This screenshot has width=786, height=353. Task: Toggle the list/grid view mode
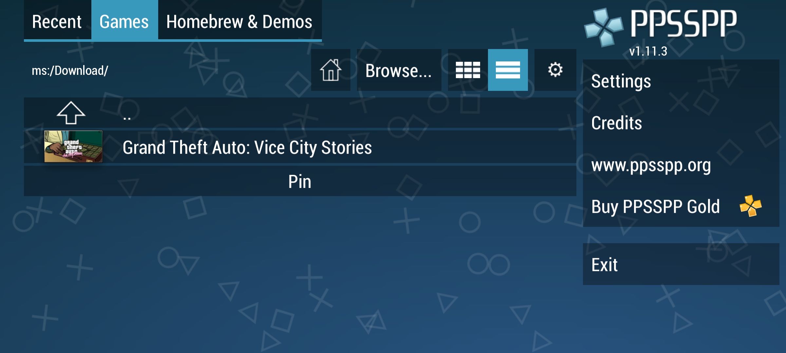466,70
